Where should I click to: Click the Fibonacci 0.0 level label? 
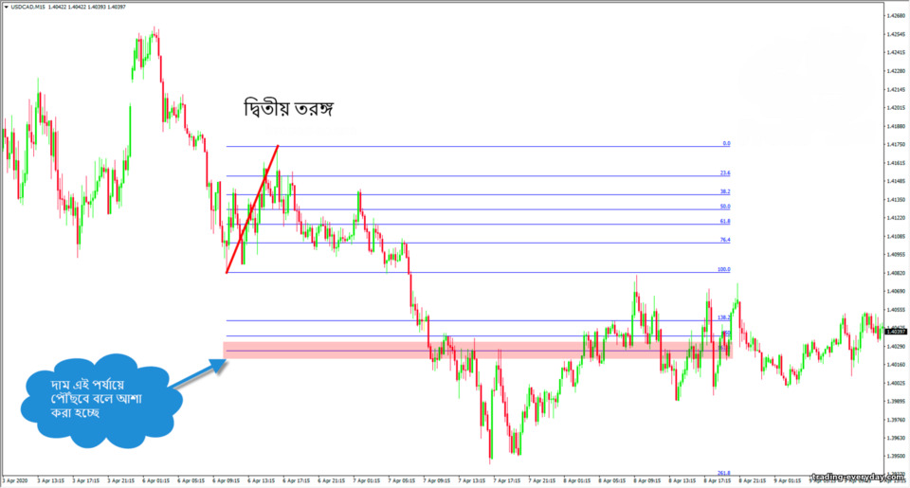point(726,143)
